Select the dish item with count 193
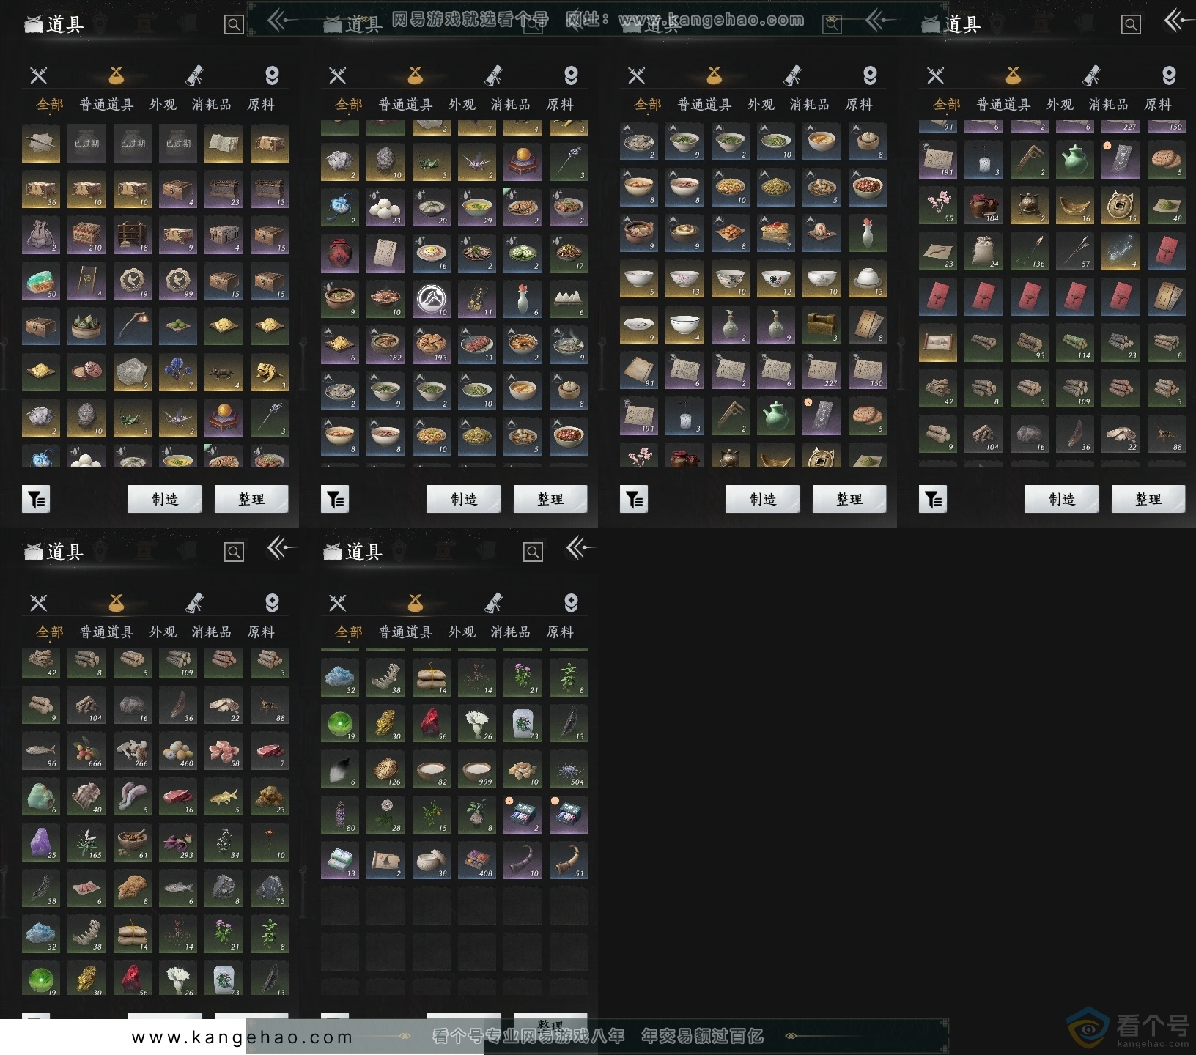 [x=432, y=345]
